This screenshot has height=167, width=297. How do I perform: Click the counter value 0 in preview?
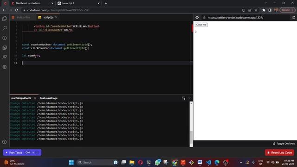coord(196,32)
